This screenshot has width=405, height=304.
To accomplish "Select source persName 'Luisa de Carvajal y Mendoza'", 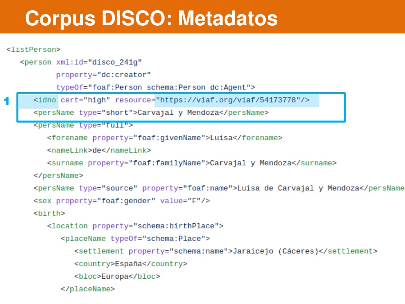I will (x=298, y=188).
